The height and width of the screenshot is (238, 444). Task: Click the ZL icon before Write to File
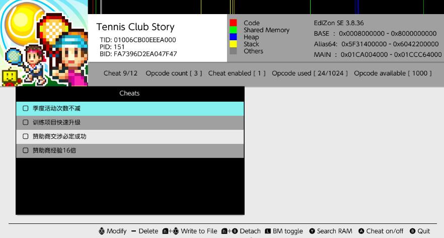[165, 231]
